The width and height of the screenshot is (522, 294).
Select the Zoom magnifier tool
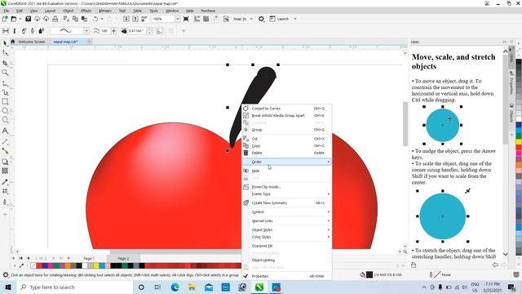(5, 73)
